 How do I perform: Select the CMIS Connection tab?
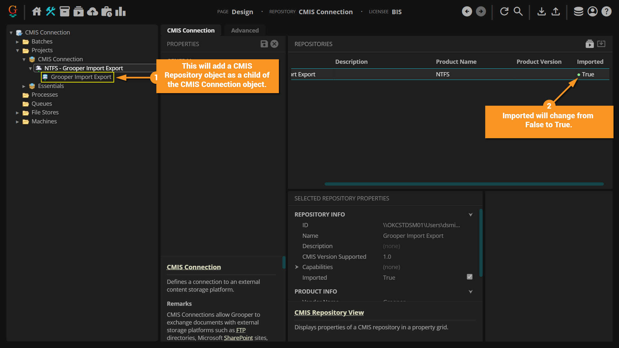point(191,30)
